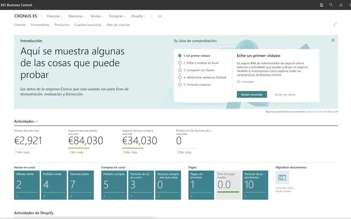
Task: Open the search magnifier icon in top bar
Action: pyautogui.click(x=331, y=5)
